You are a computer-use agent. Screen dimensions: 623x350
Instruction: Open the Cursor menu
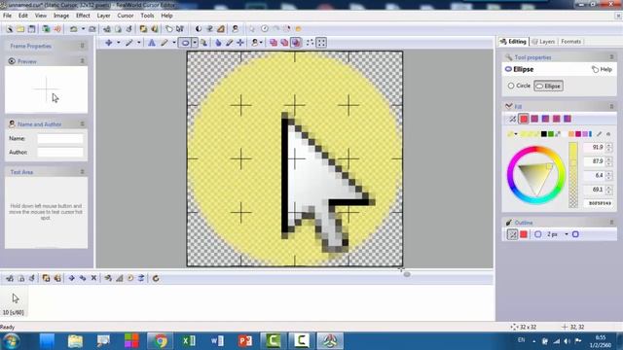point(126,16)
